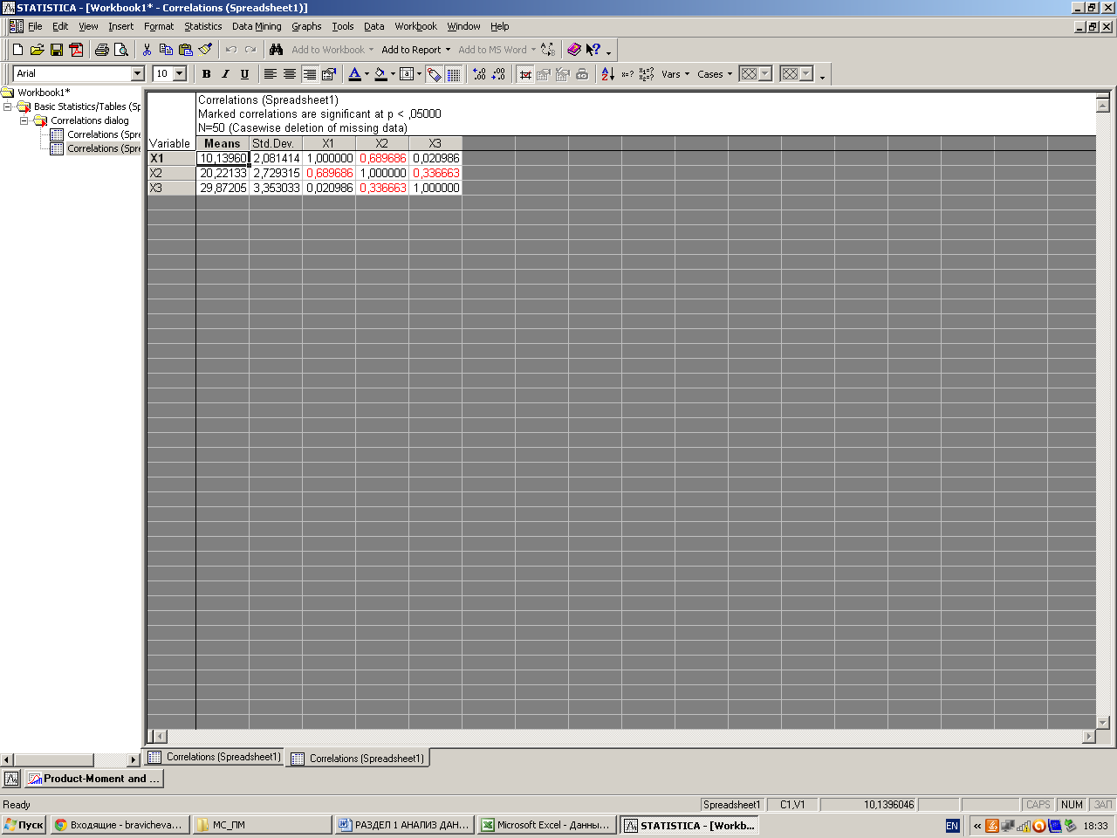Decrease decimal places
Viewport: 1117px width, 838px height.
(x=498, y=74)
